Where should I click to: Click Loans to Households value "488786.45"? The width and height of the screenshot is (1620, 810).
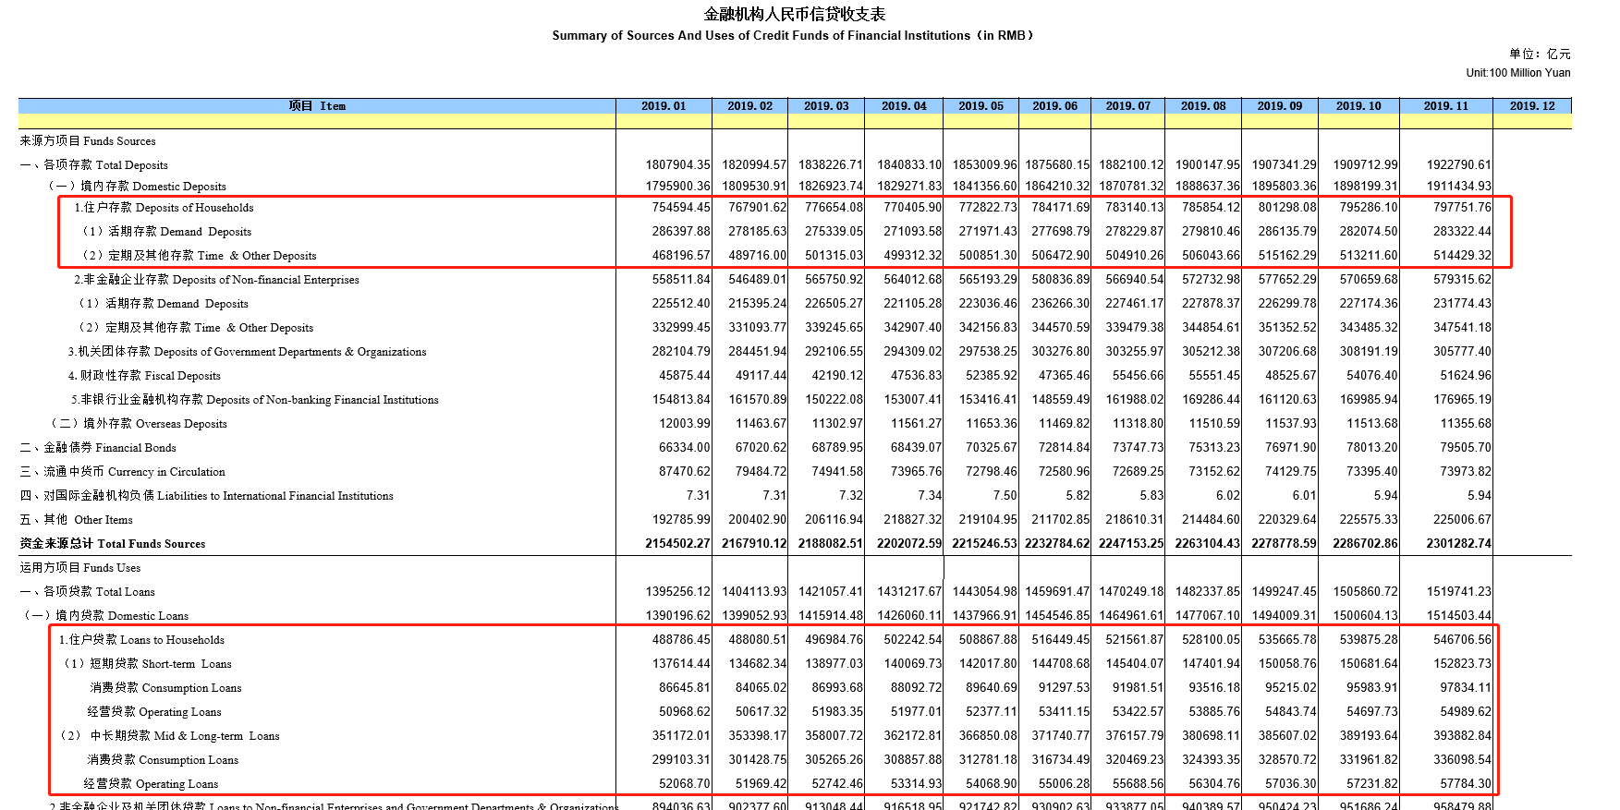[681, 640]
